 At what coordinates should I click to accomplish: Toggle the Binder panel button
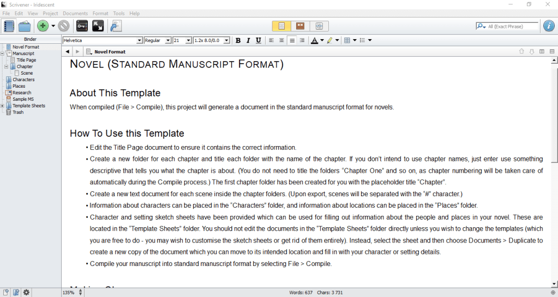click(8, 26)
